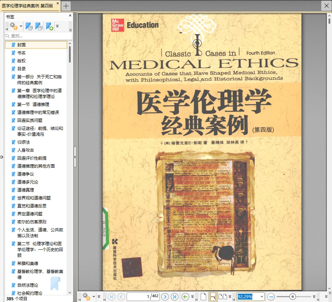Go to next page button
This screenshot has height=302, width=332.
click(x=165, y=296)
